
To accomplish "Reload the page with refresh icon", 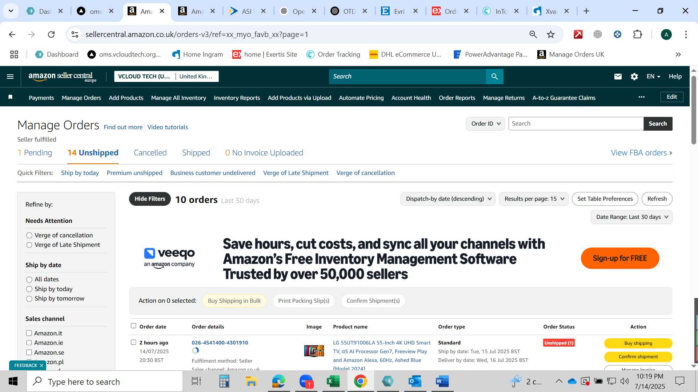I will 51,34.
